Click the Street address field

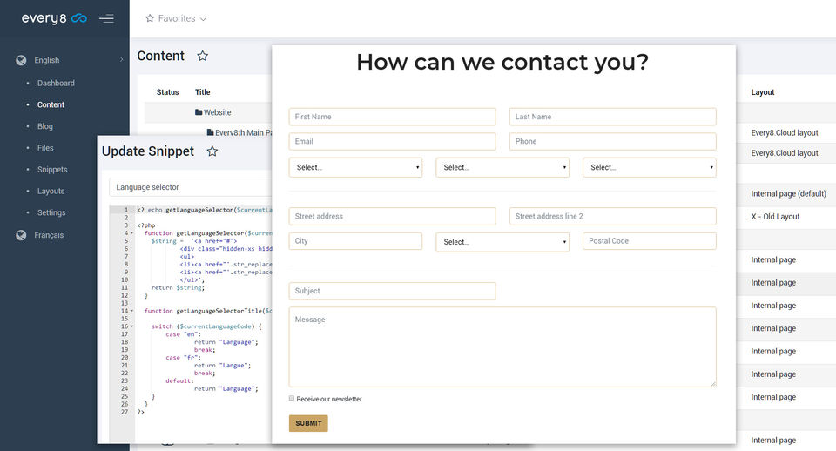(x=393, y=217)
